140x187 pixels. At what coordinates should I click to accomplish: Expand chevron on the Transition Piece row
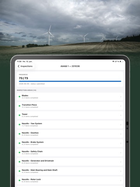coord(121,106)
